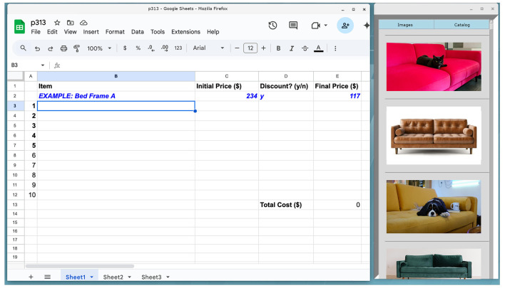Open version history clock icon
Screen dimensions: 505x288
point(272,26)
